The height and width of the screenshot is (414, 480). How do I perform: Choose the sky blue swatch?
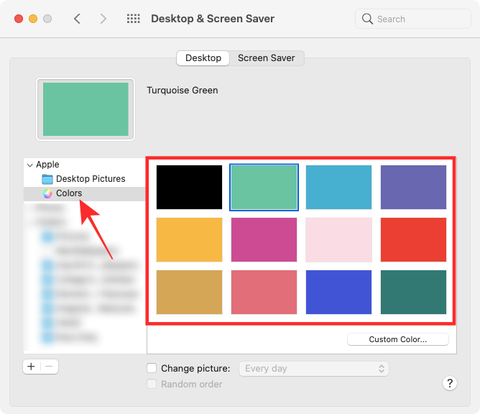click(x=338, y=188)
